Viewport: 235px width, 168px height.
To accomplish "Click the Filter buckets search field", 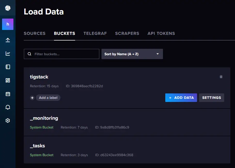I will [61, 54].
